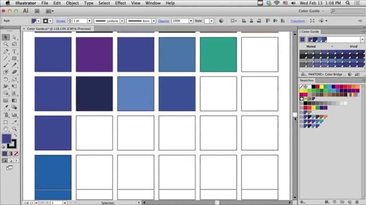Swap fill and stroke colors arrow
The width and height of the screenshot is (366, 205).
[15, 136]
